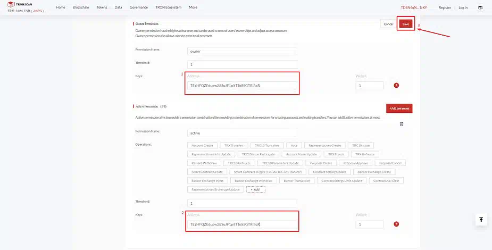Click the active Permission Name field
Viewport: 492px width, 250px height.
(242, 133)
